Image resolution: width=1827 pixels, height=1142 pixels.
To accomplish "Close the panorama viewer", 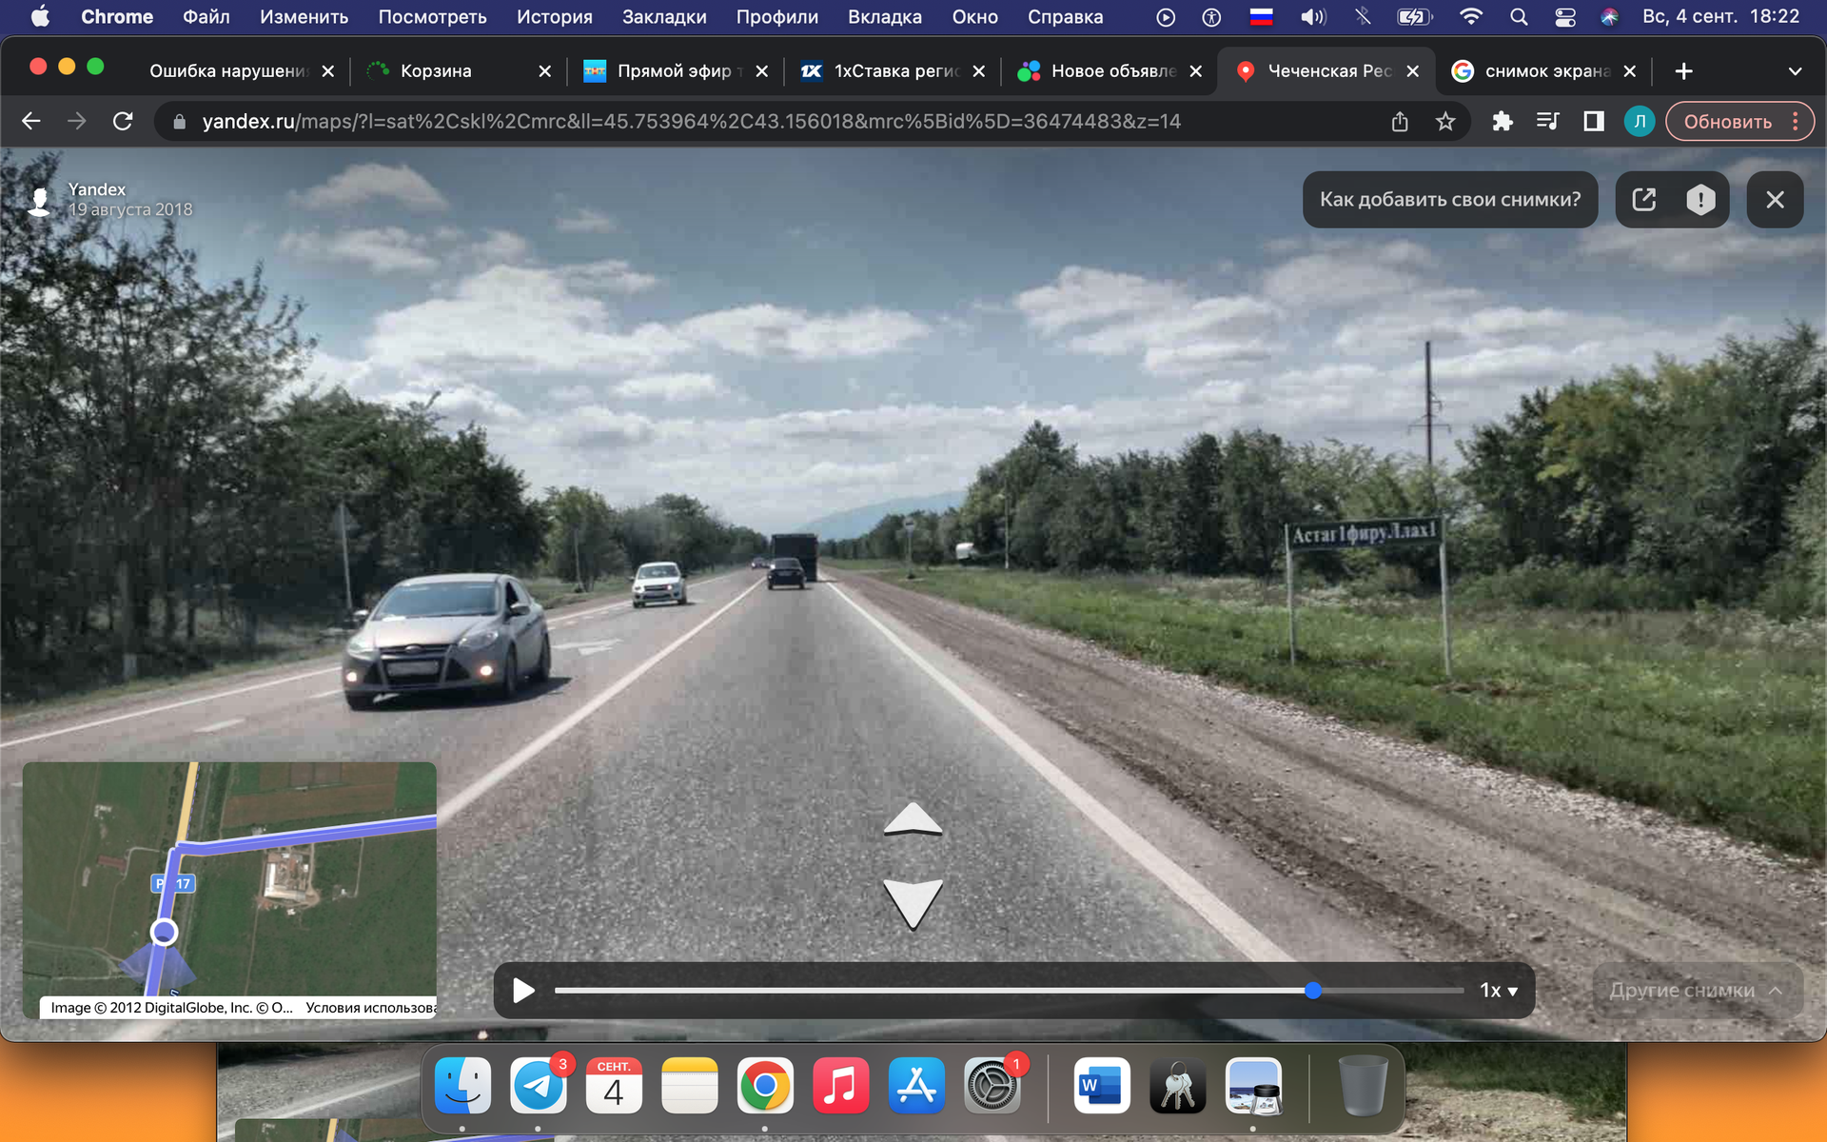I will (1775, 200).
